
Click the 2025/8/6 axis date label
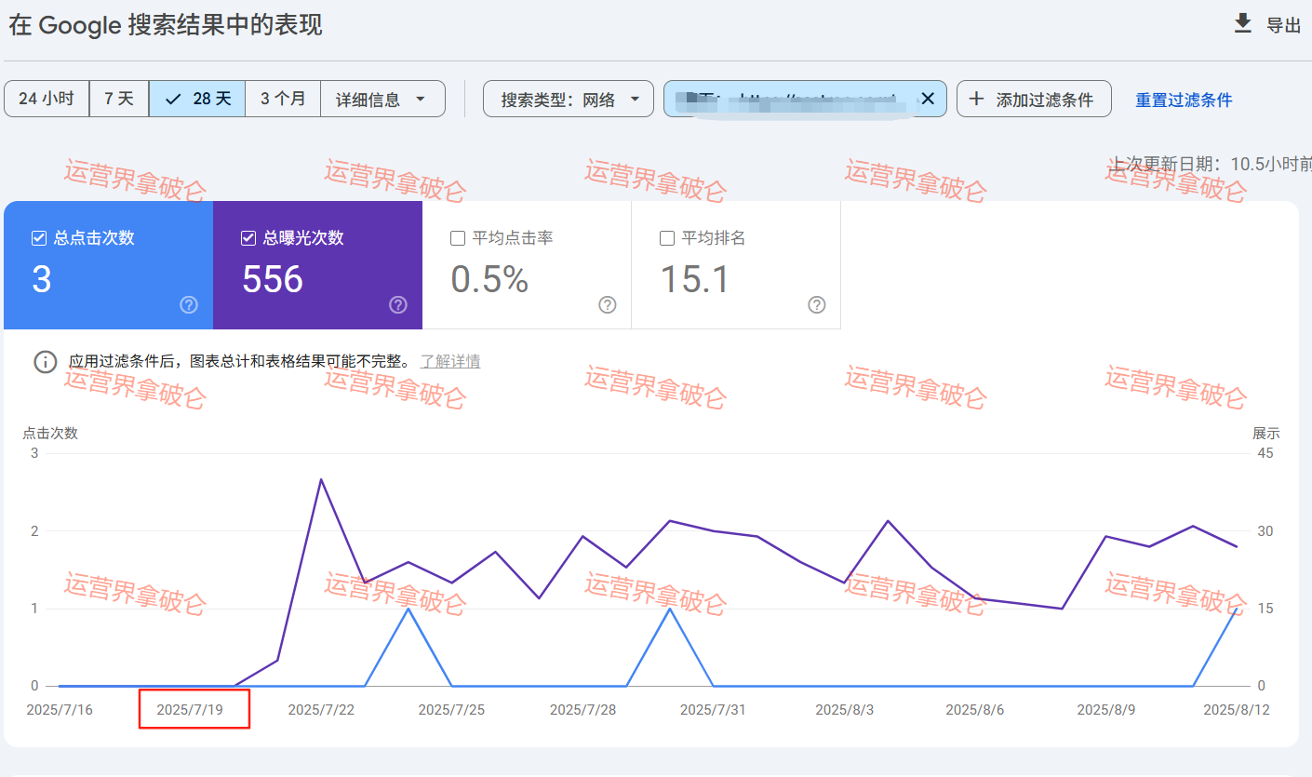(975, 709)
